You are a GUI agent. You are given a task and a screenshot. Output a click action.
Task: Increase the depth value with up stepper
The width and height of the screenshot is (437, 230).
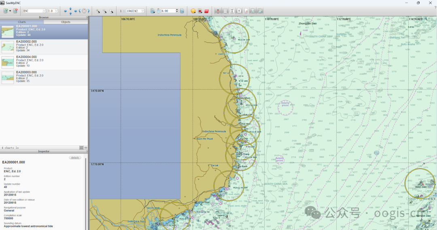pyautogui.click(x=177, y=10)
